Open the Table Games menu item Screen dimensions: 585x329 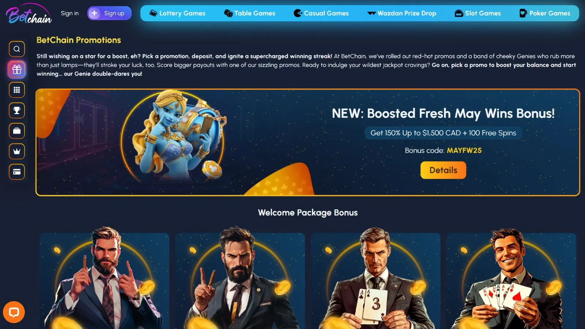coord(250,13)
